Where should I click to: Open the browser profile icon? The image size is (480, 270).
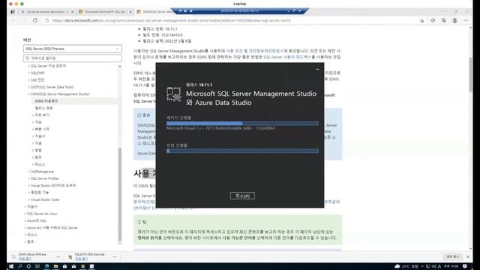click(x=455, y=20)
